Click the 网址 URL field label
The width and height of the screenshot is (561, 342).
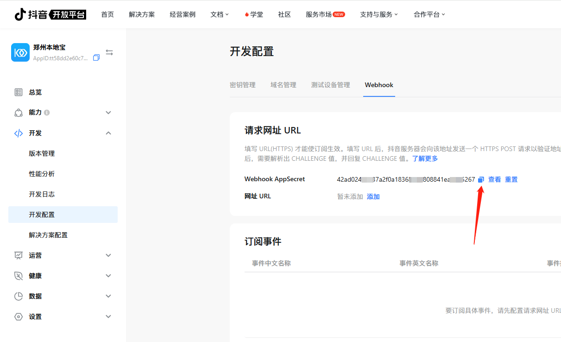pos(258,196)
